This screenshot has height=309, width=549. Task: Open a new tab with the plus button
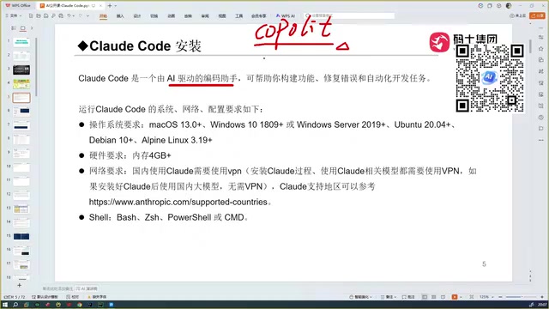coord(110,6)
